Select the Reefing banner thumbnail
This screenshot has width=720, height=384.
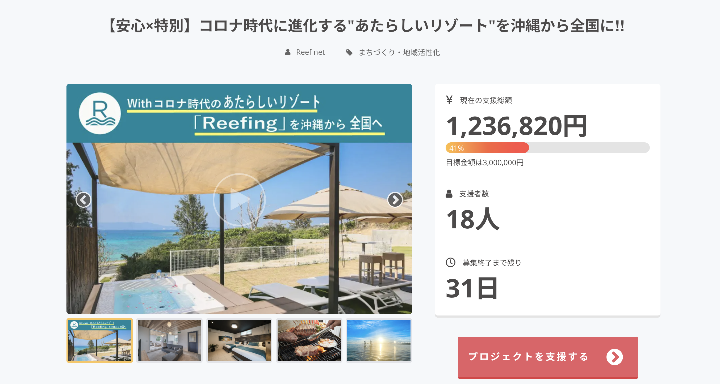(x=99, y=340)
